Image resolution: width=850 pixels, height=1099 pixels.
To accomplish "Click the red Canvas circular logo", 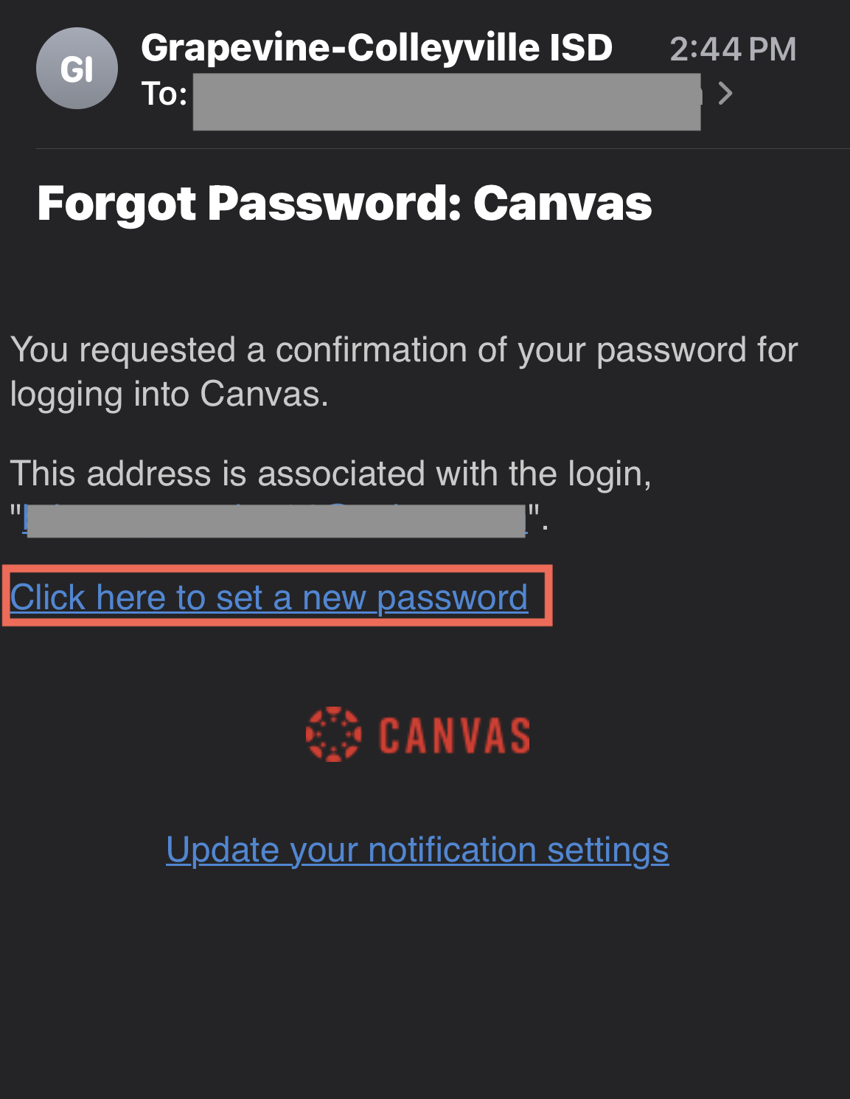I will (x=333, y=735).
